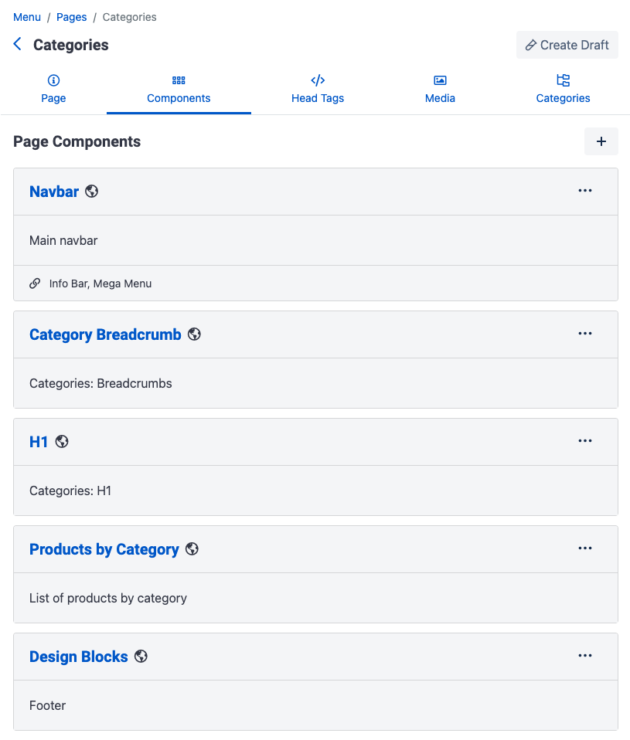The width and height of the screenshot is (630, 740).
Task: Open the Categories tab with tree icon
Action: 563,89
